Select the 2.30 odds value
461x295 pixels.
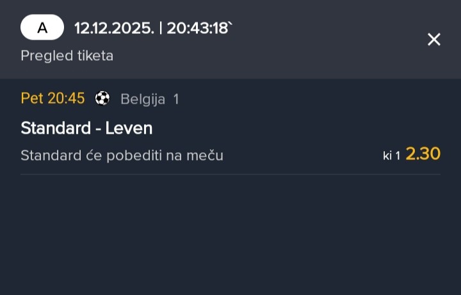pyautogui.click(x=423, y=154)
